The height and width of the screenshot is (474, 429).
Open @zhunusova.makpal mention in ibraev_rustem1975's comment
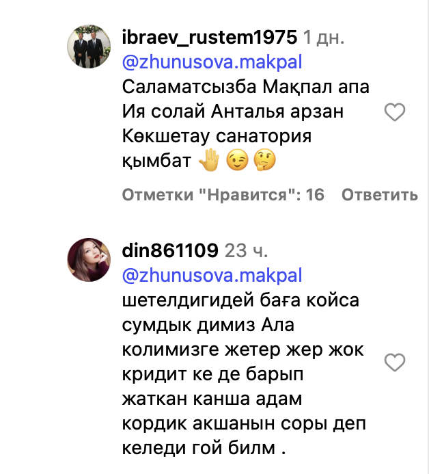click(x=212, y=62)
